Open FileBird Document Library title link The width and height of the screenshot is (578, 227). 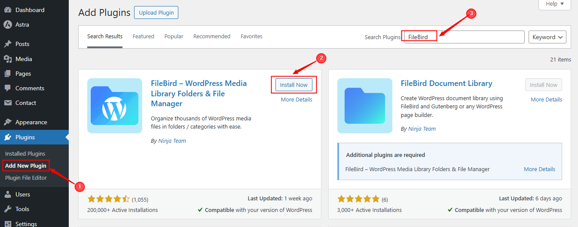point(446,83)
